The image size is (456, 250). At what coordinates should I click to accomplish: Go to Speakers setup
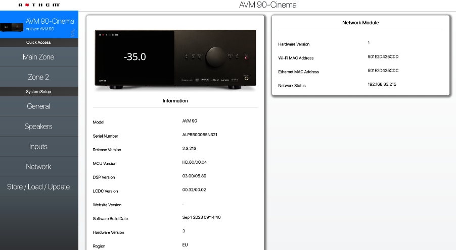point(39,127)
